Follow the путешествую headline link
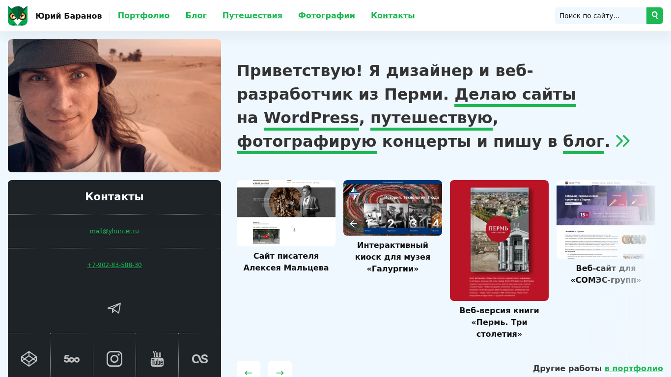 tap(431, 118)
